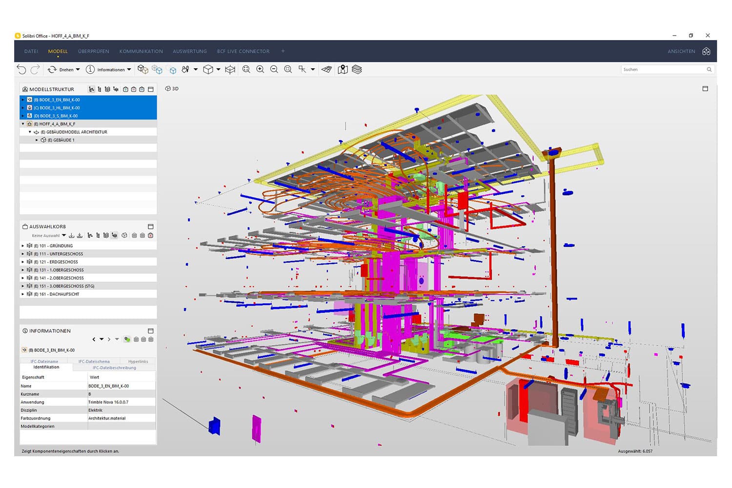Click the ANSICHTEN button

tap(681, 51)
